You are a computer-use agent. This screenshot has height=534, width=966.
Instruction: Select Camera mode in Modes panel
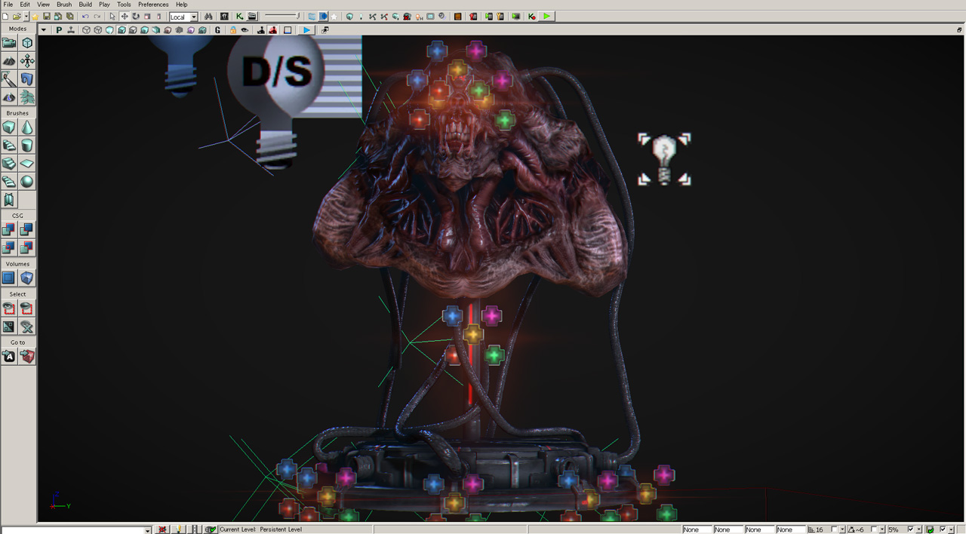[9, 43]
